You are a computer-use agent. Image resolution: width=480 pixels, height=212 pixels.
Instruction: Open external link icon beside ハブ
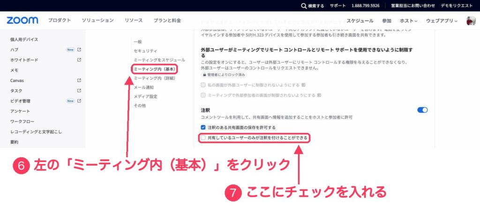point(79,50)
